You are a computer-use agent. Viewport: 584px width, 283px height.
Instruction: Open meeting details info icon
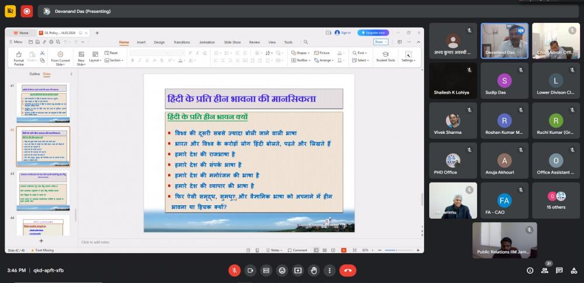tap(530, 270)
